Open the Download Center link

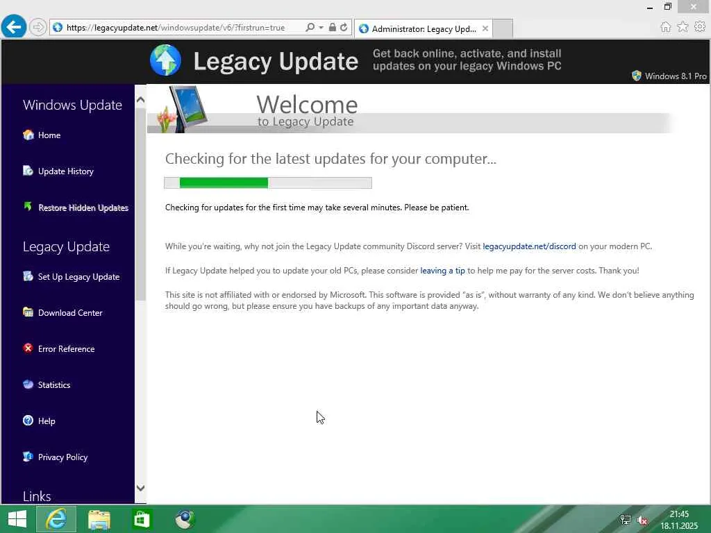tap(70, 313)
